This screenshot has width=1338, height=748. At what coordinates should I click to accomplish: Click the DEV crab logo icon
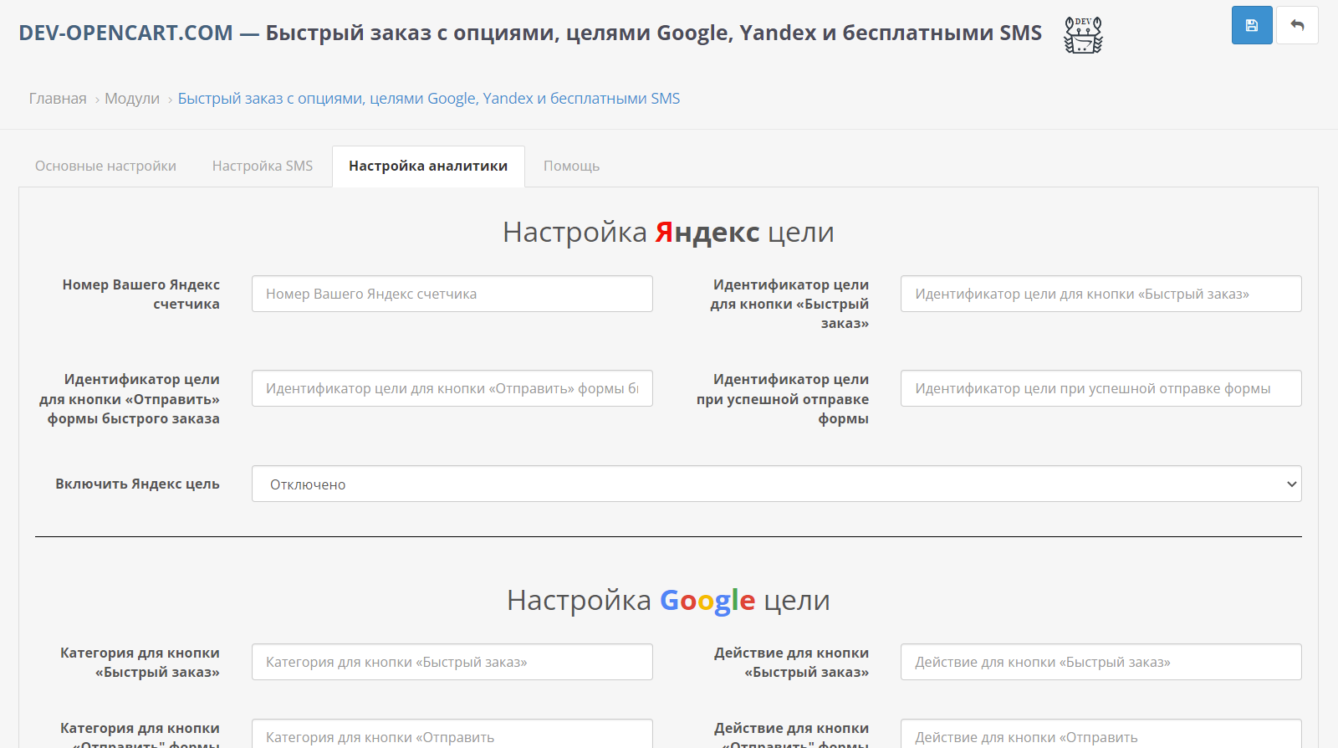[1083, 34]
